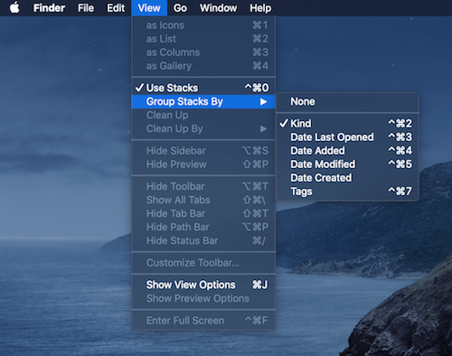This screenshot has width=452, height=356.
Task: Group stacks by Date Last Opened
Action: point(347,137)
